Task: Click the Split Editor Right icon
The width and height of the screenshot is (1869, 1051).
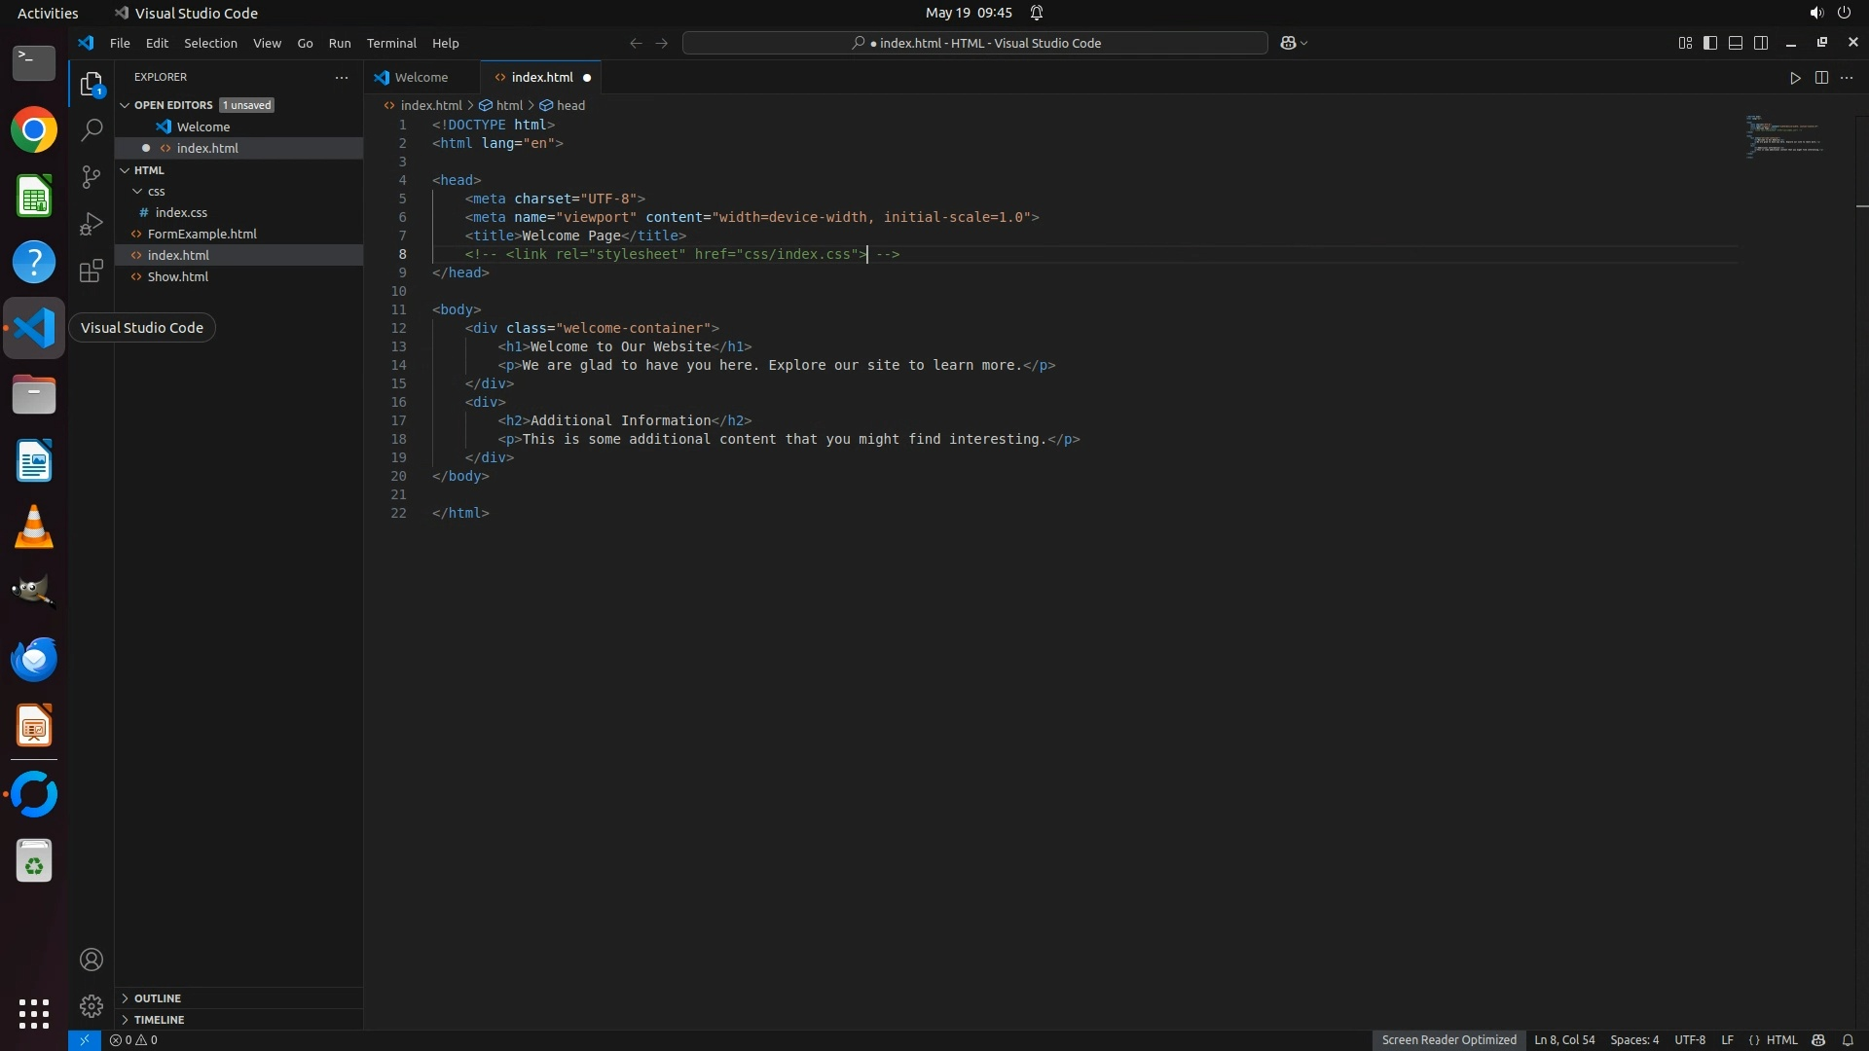Action: (1821, 78)
